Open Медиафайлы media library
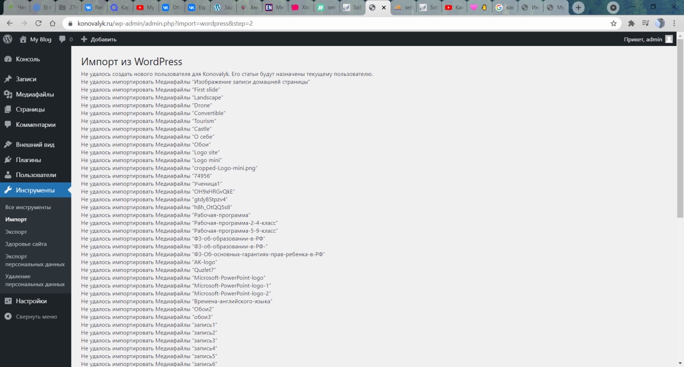The height and width of the screenshot is (367, 684). point(35,94)
